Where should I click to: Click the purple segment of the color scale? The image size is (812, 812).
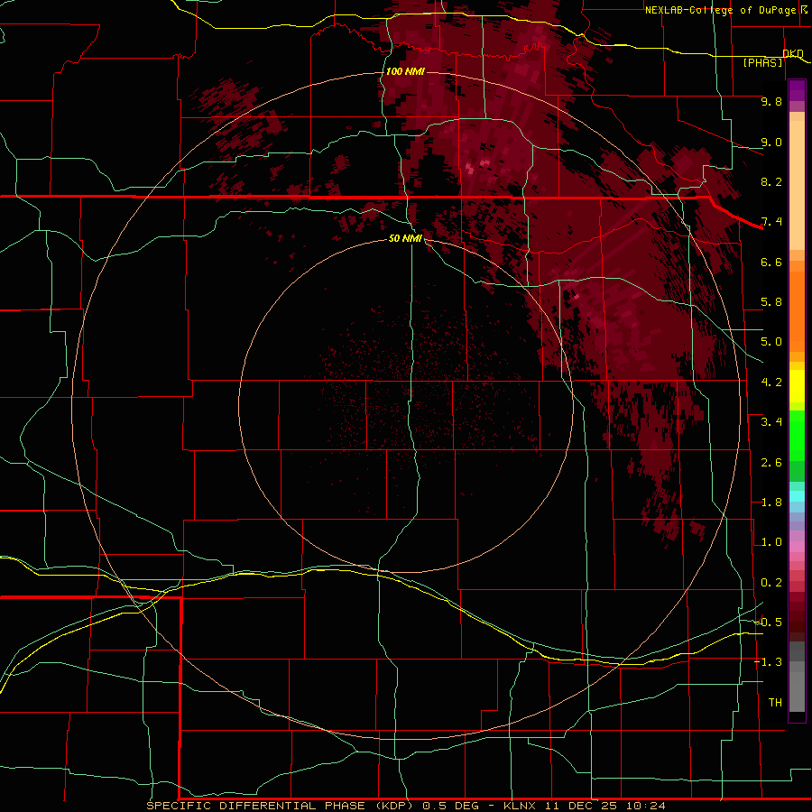point(797,90)
